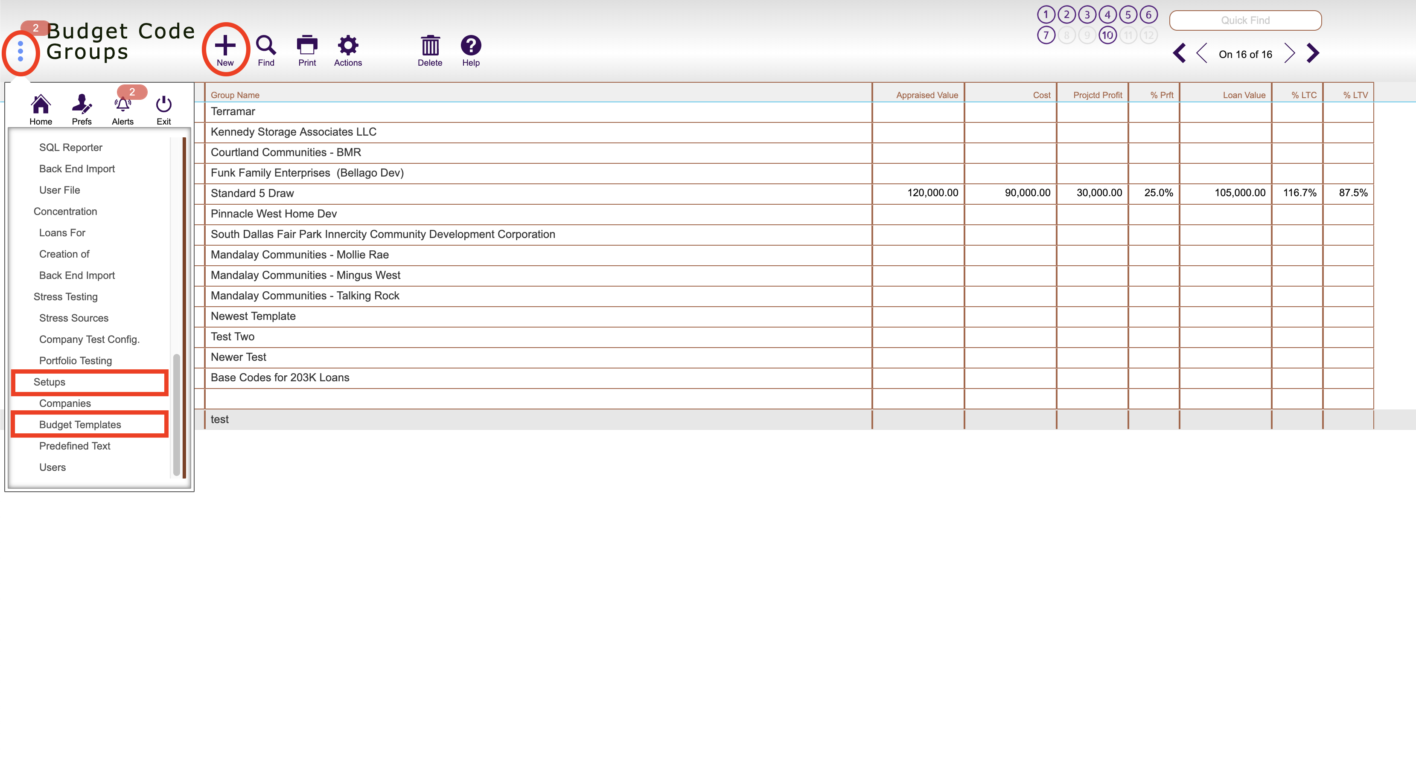
Task: Select Stress Testing menu section
Action: pos(65,297)
